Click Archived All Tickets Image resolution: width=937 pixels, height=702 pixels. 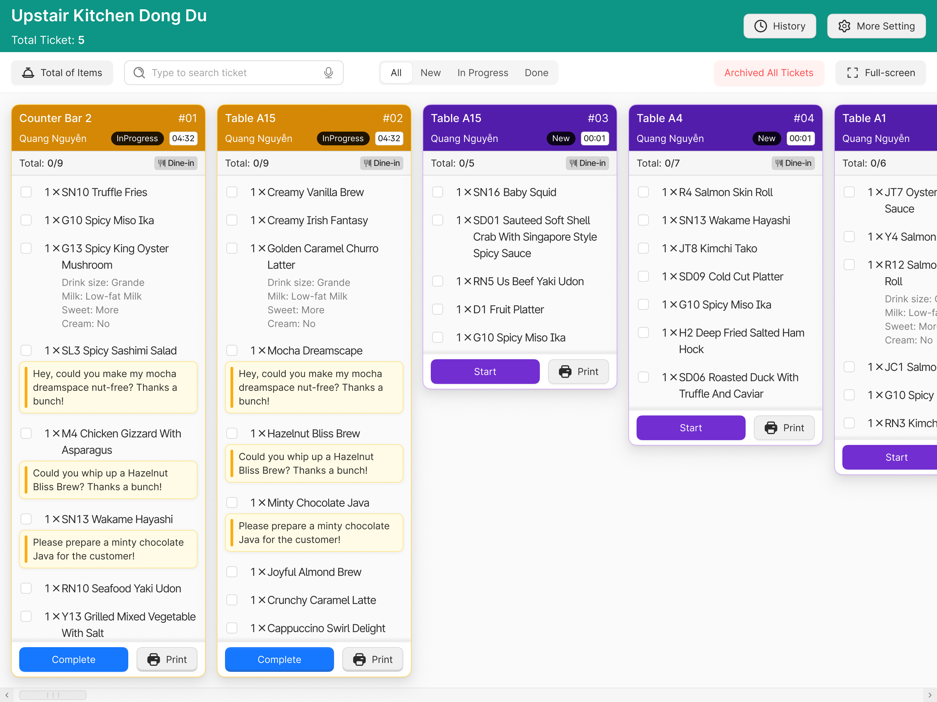click(x=769, y=73)
